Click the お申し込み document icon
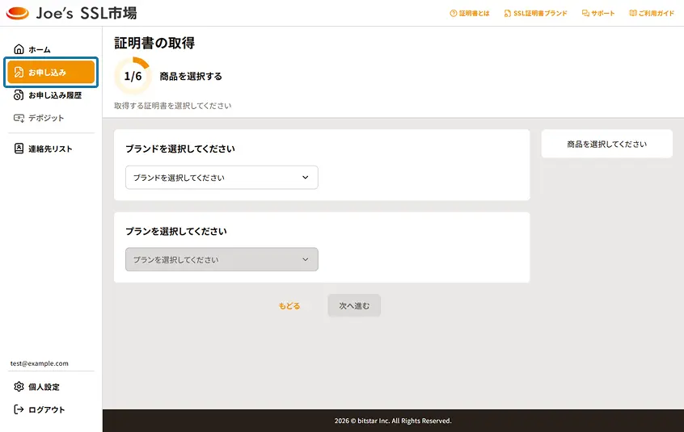The height and width of the screenshot is (432, 684). click(x=19, y=72)
